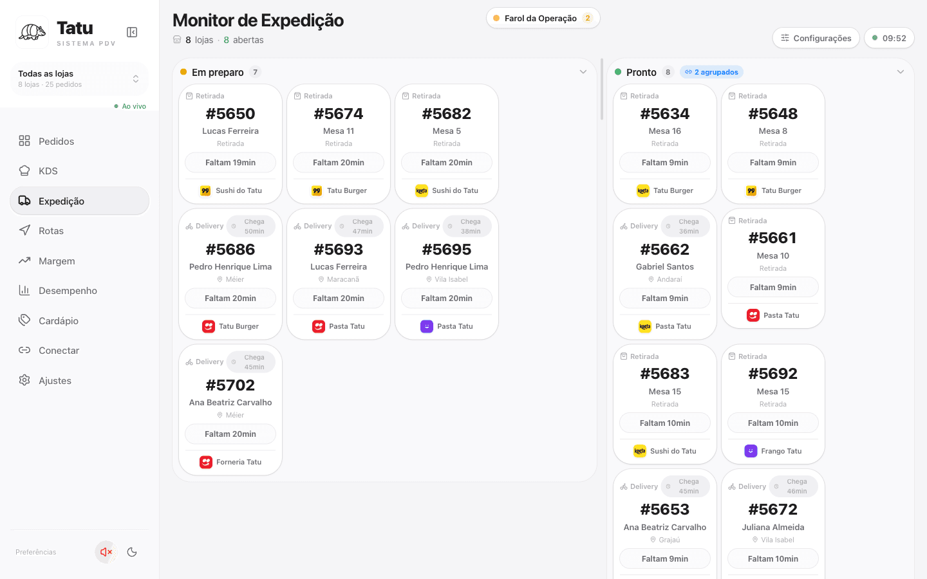Open order #5648 Mesa 8
The image size is (927, 579).
coord(773,143)
